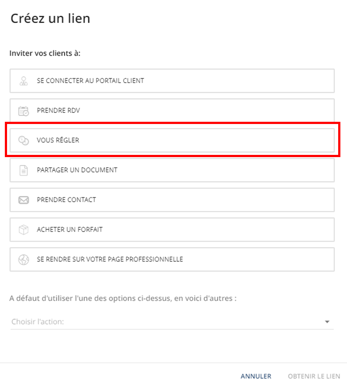The image size is (347, 387).
Task: Select Se connecter au portail client option
Action: (172, 81)
